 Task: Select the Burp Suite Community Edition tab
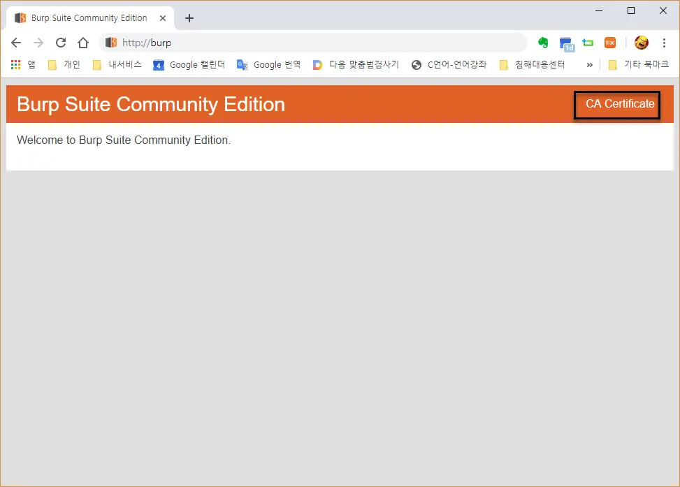[x=89, y=18]
